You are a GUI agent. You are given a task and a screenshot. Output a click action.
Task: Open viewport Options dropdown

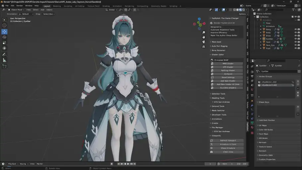(243, 14)
